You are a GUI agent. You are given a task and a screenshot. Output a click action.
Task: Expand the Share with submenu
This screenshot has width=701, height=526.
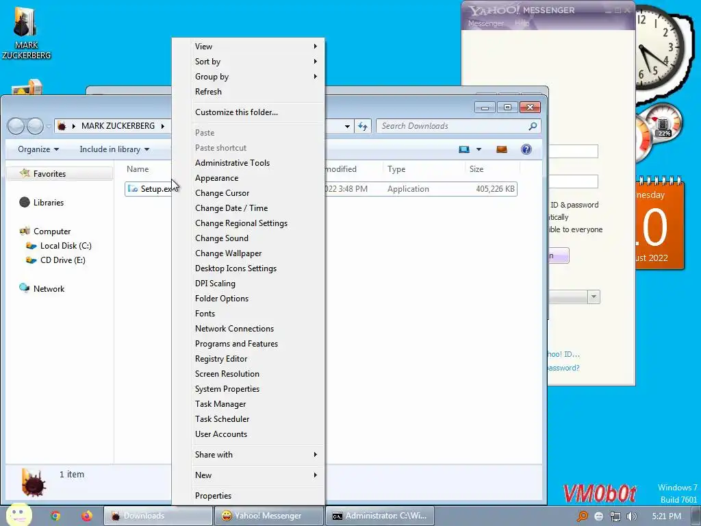(x=248, y=455)
